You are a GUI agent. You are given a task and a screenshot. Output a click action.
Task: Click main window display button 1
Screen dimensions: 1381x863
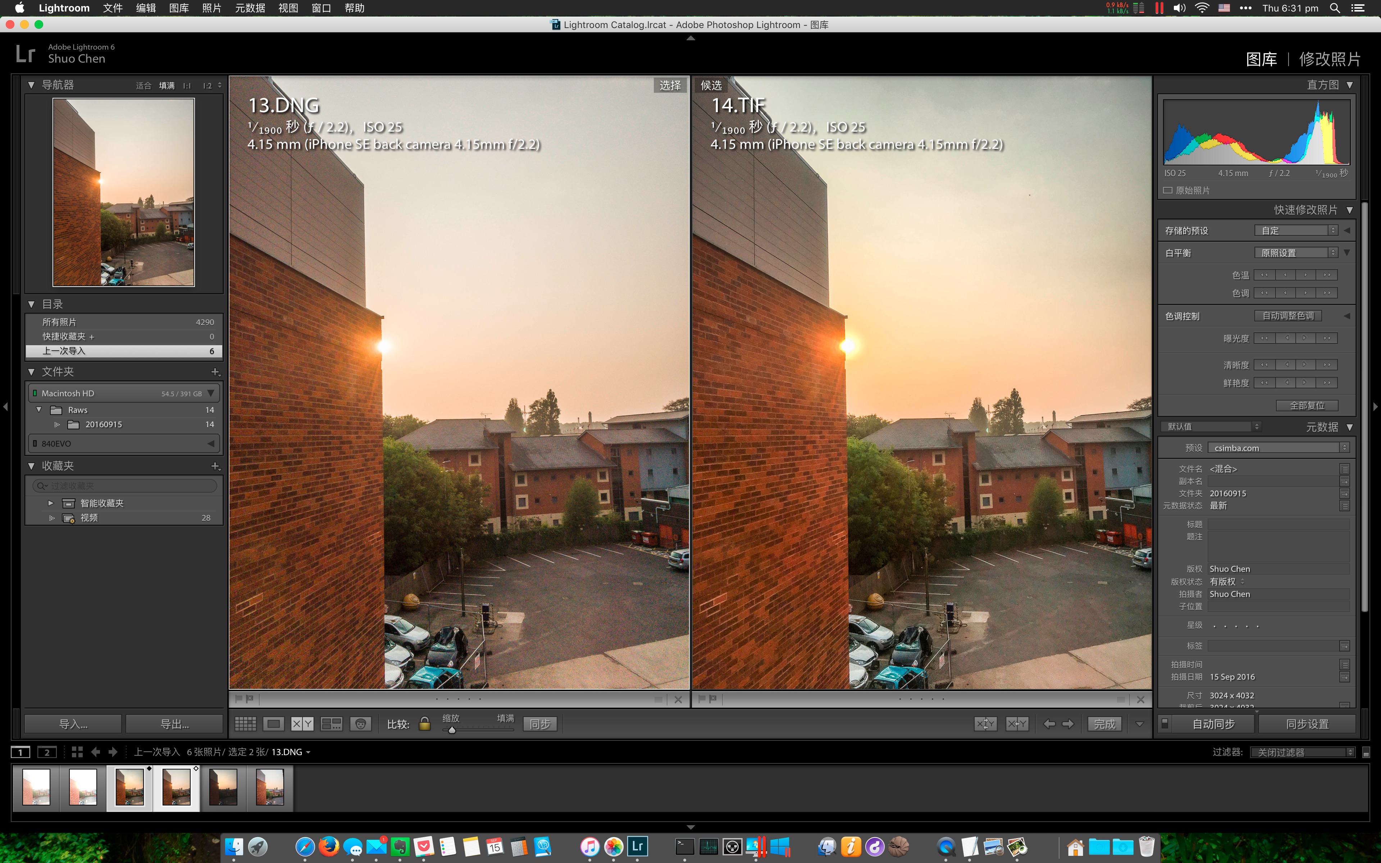click(20, 752)
